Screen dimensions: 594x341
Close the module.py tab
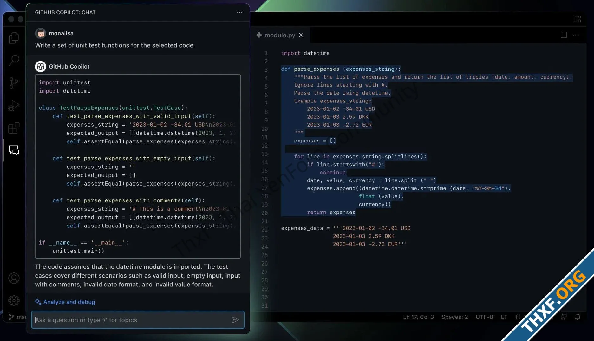(x=301, y=35)
